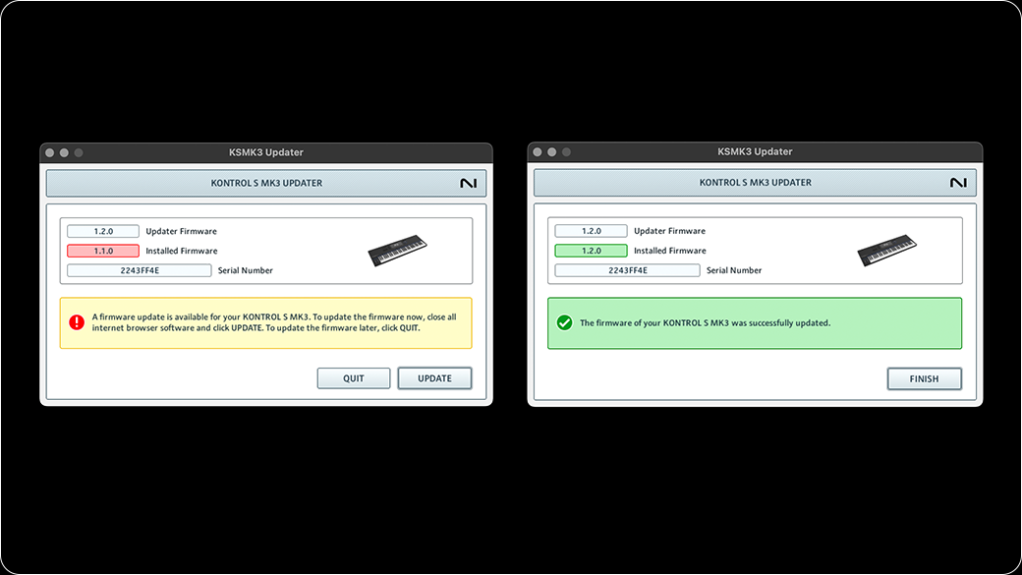The width and height of the screenshot is (1022, 575).
Task: Click the 'KONTROL S MK3 UPDATER' header in right window
Action: click(x=756, y=183)
